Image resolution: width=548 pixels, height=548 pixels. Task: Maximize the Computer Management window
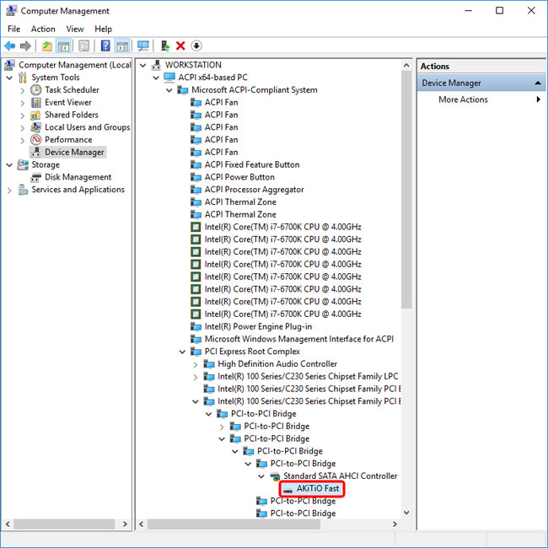pyautogui.click(x=499, y=10)
